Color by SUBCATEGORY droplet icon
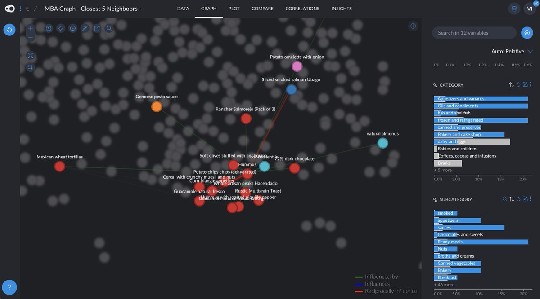Image resolution: width=540 pixels, height=299 pixels. 518,199
